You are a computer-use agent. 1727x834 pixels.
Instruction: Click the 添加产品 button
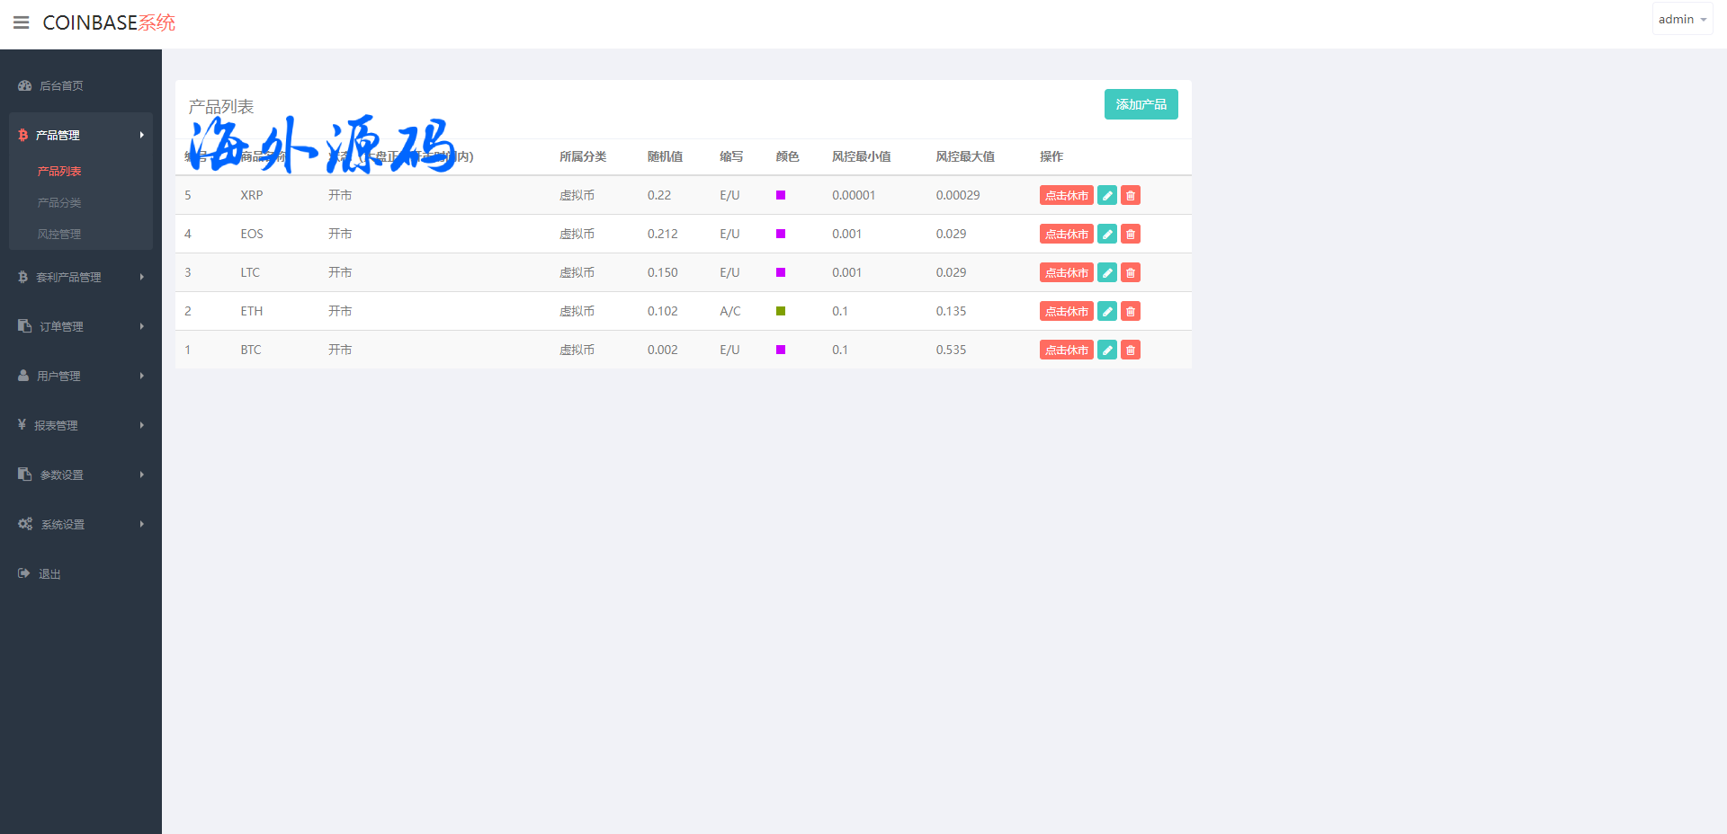coord(1141,104)
